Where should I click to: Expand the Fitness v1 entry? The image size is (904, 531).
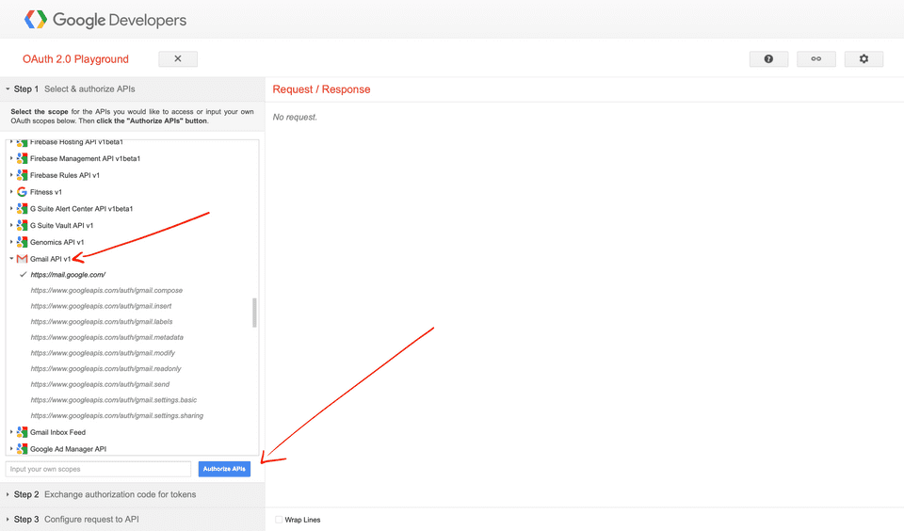[11, 192]
